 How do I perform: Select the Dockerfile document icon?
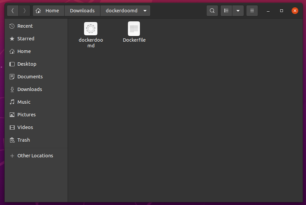pos(134,29)
